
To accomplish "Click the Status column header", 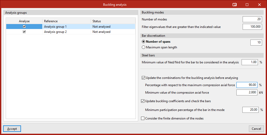I will [x=113, y=21].
